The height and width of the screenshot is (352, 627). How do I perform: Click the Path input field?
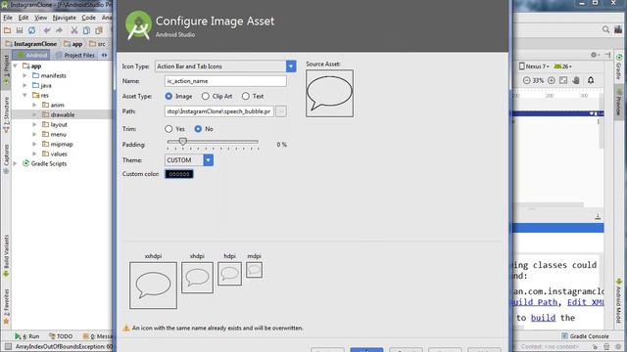point(219,111)
